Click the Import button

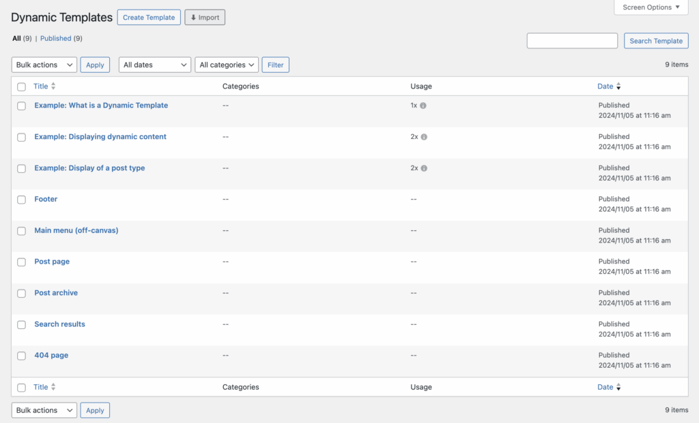[x=205, y=17]
